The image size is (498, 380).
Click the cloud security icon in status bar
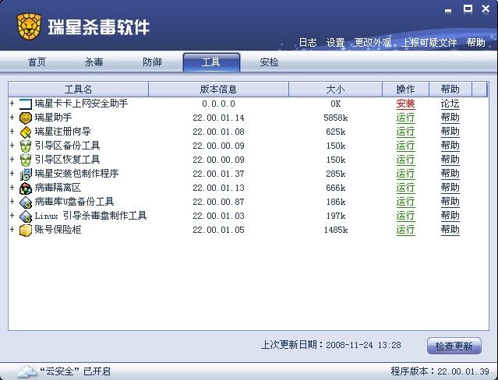pyautogui.click(x=26, y=371)
